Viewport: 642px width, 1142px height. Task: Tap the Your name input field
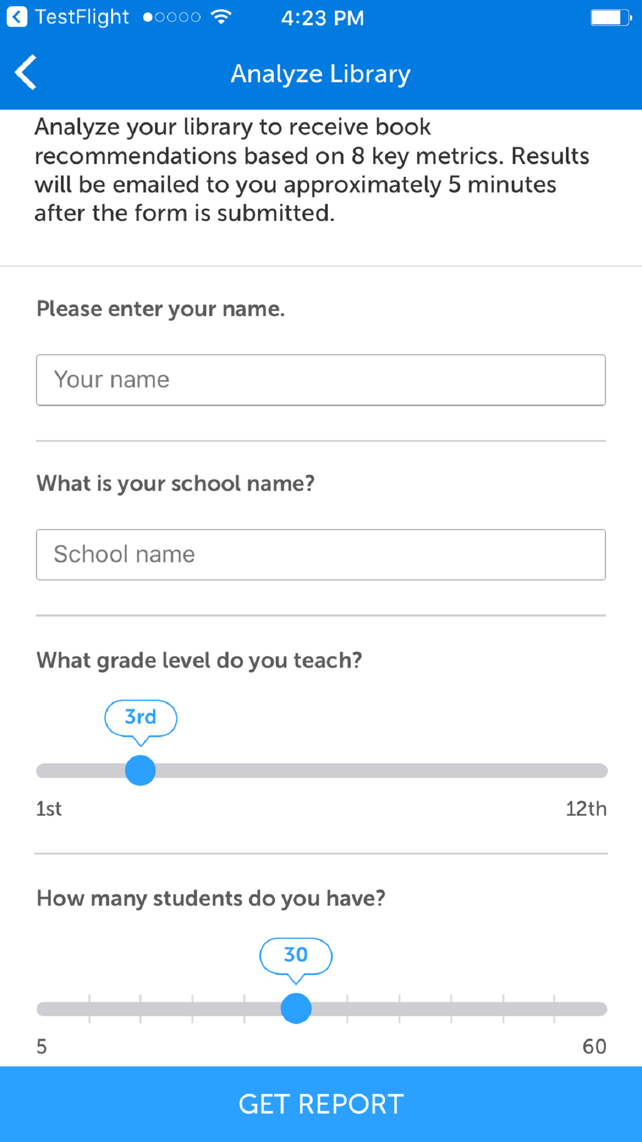pyautogui.click(x=320, y=379)
